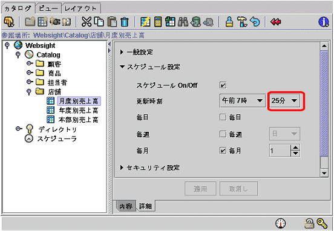This screenshot has height=231, width=334.
Task: Click the paste clipboard icon
Action: tap(113, 22)
